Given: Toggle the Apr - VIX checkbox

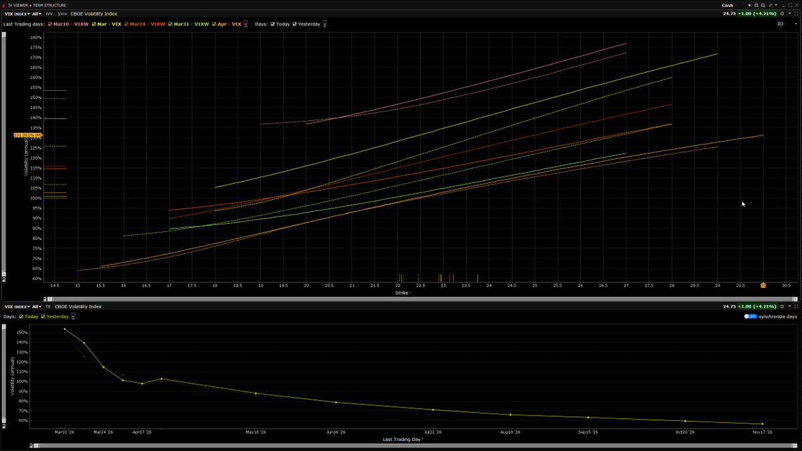Looking at the screenshot, I should 215,24.
